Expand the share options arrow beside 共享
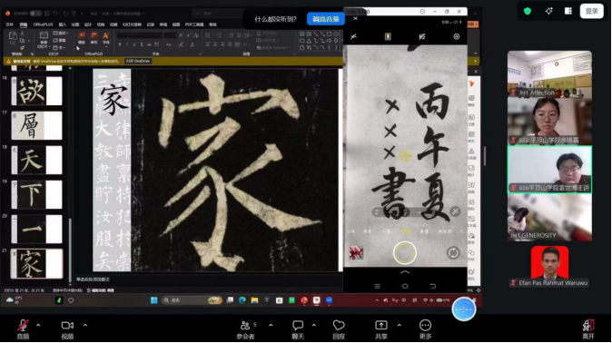 pyautogui.click(x=399, y=325)
